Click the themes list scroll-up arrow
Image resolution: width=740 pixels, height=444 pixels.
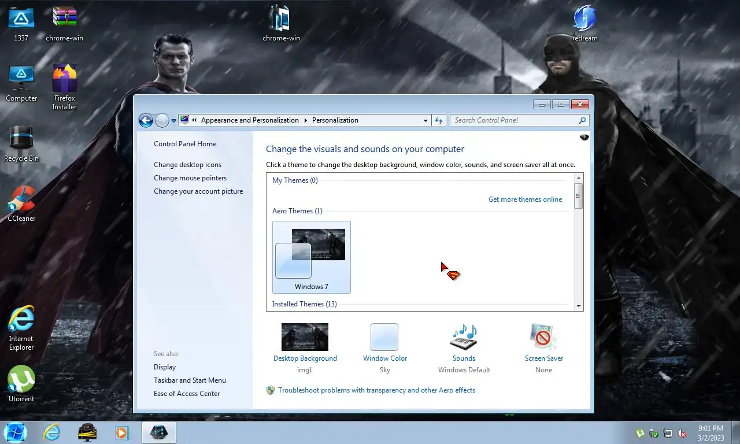point(578,179)
